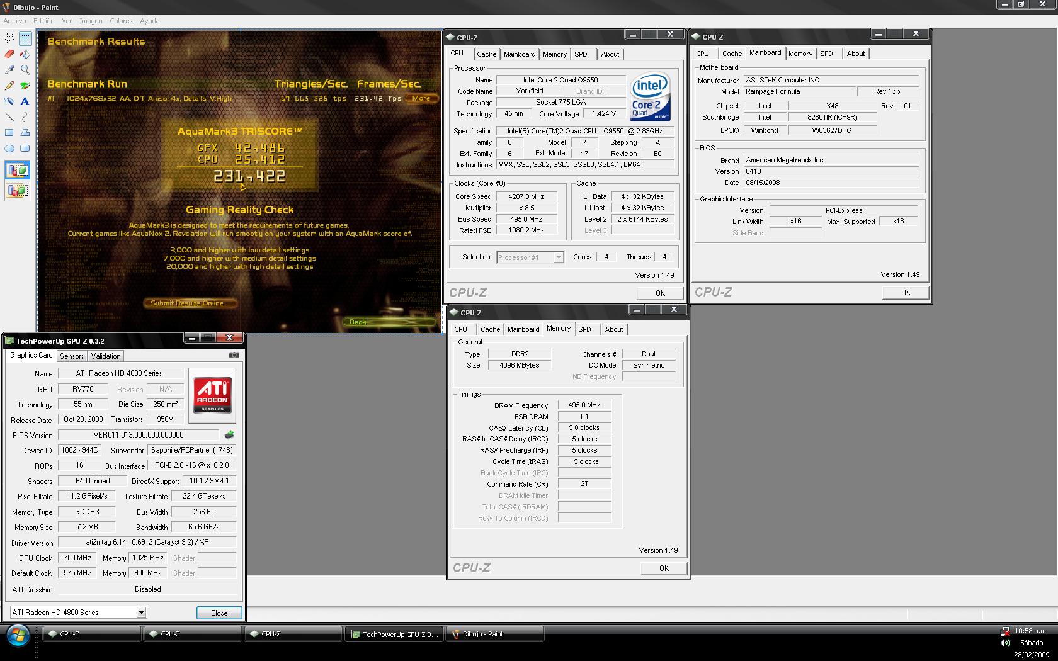
Task: Click OK in the CPU-Z processor window
Action: point(660,293)
